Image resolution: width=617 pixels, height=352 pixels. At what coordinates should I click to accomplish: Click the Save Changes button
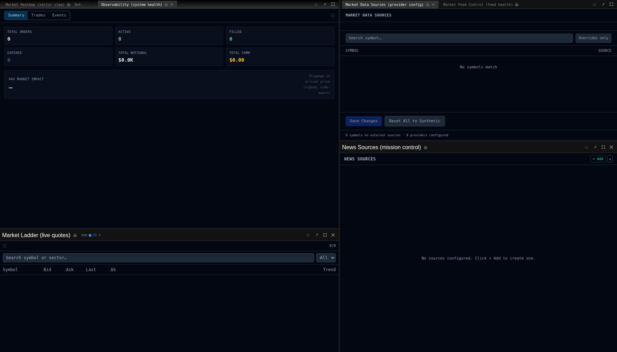[x=364, y=121]
